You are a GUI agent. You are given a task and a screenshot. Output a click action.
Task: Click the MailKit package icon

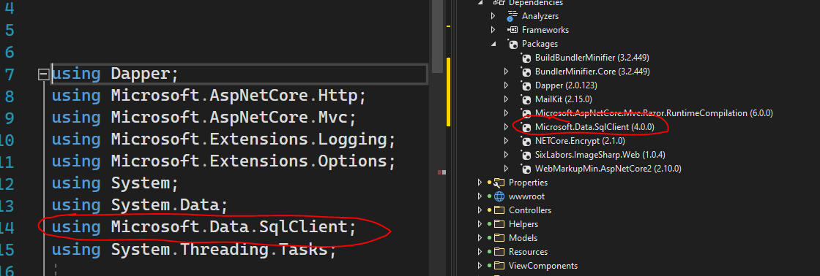(526, 99)
